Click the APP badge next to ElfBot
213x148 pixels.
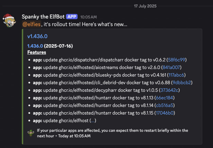point(72,17)
